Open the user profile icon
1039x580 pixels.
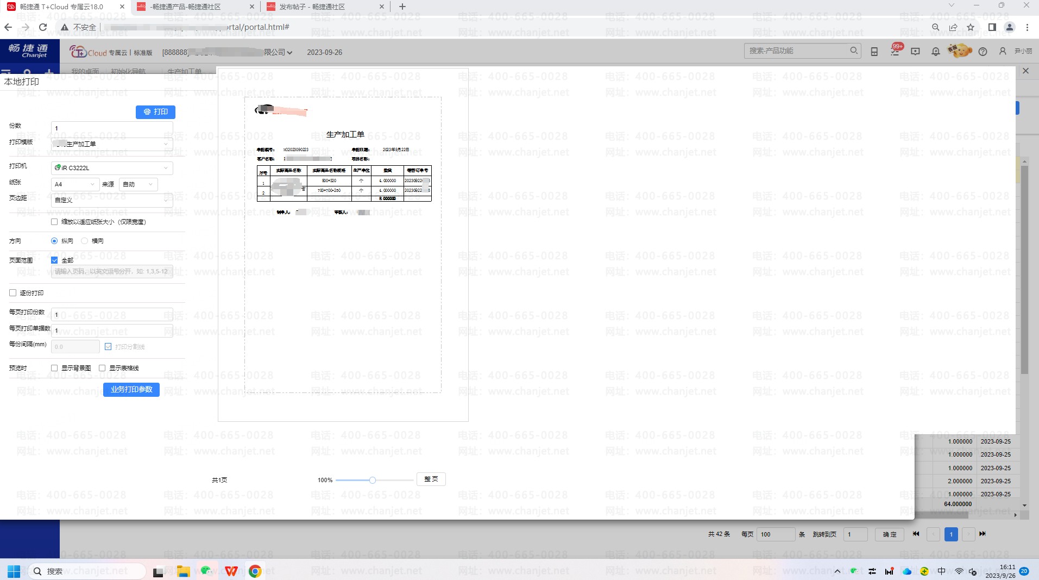pos(1003,51)
